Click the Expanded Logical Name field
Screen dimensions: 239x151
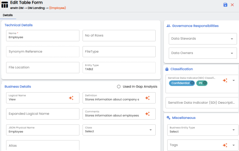[x=43, y=114]
